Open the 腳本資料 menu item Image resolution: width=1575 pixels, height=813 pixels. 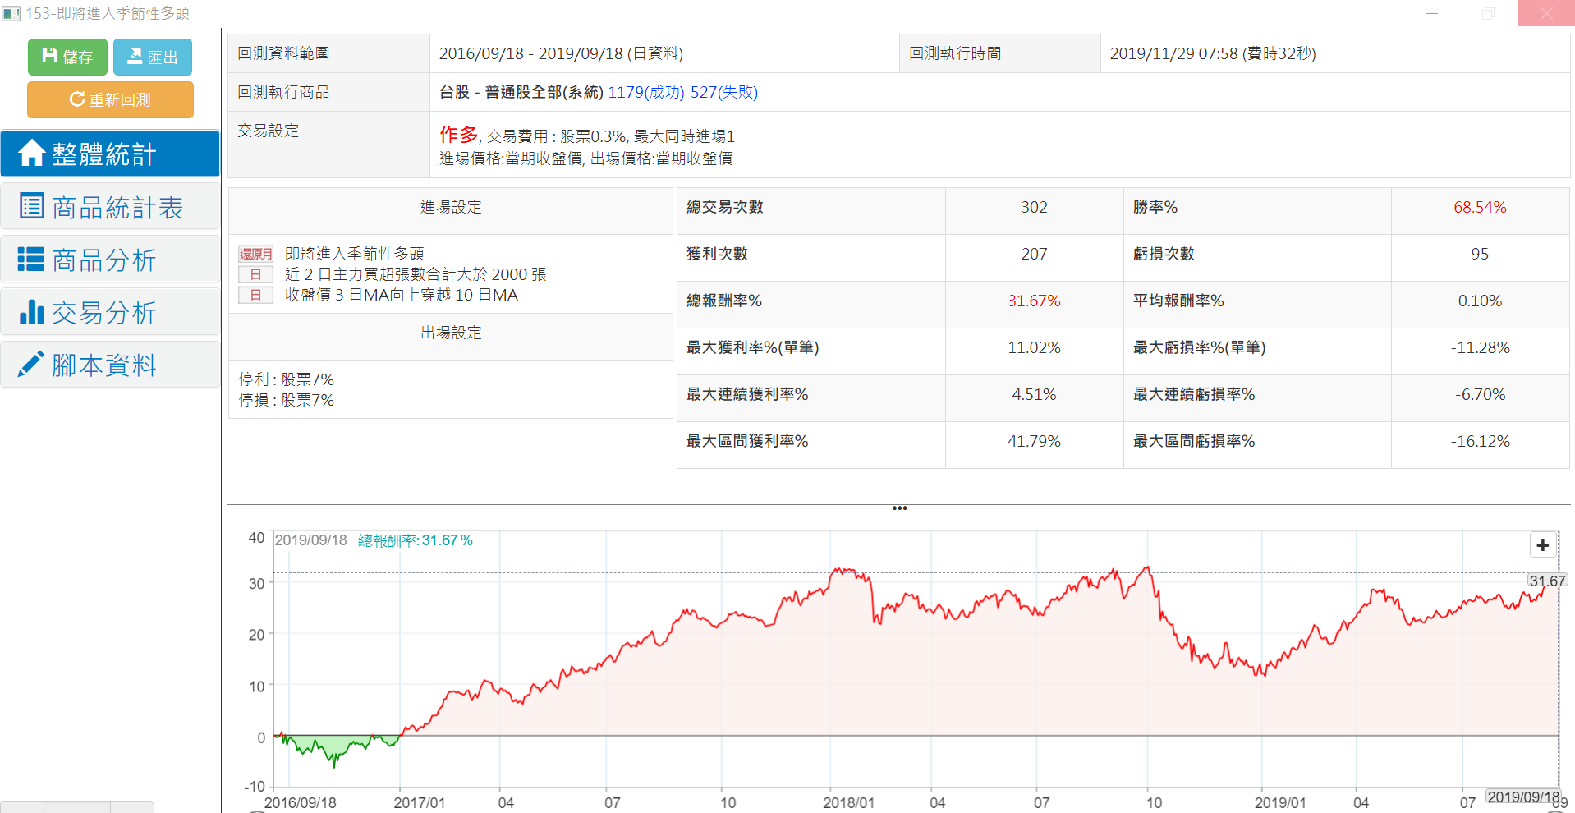tap(104, 365)
